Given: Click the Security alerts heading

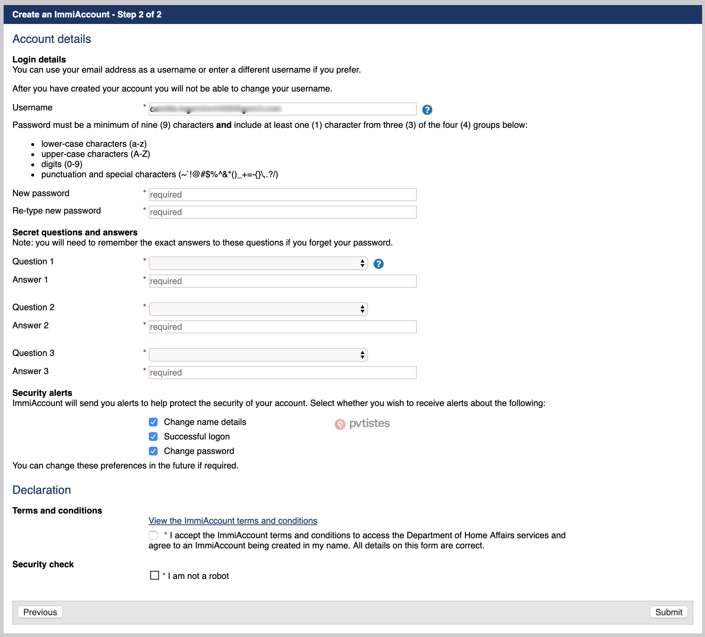Looking at the screenshot, I should (x=42, y=393).
